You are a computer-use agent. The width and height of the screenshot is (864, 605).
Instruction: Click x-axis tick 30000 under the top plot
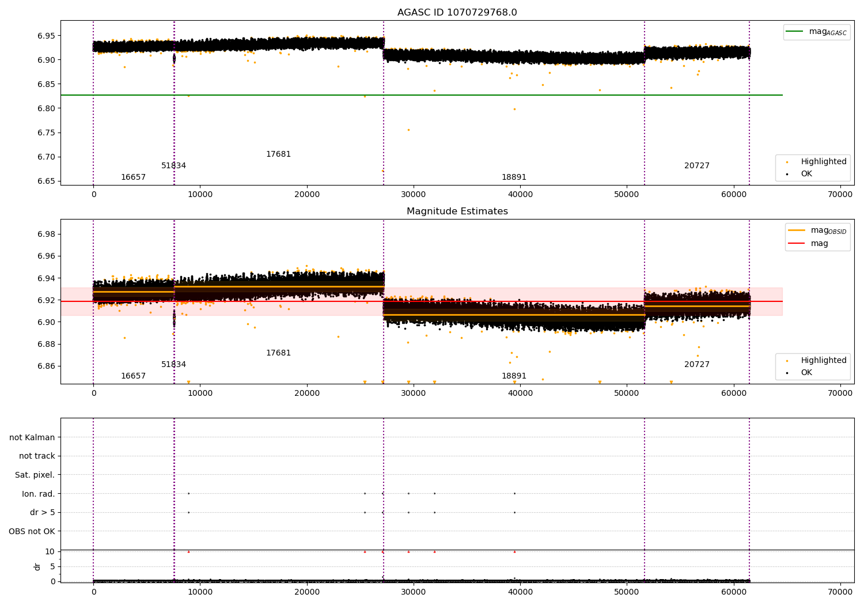point(414,195)
